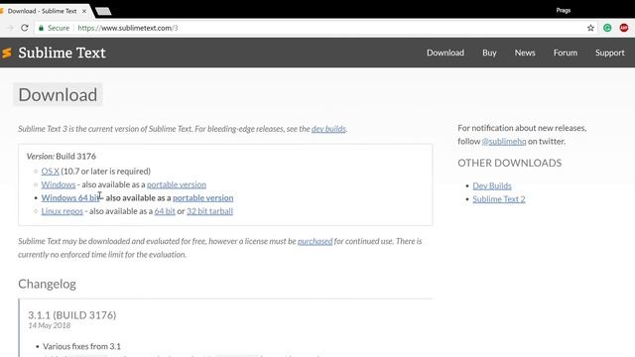Open the Buy nav menu item
Screen dimensions: 635x357
[489, 53]
